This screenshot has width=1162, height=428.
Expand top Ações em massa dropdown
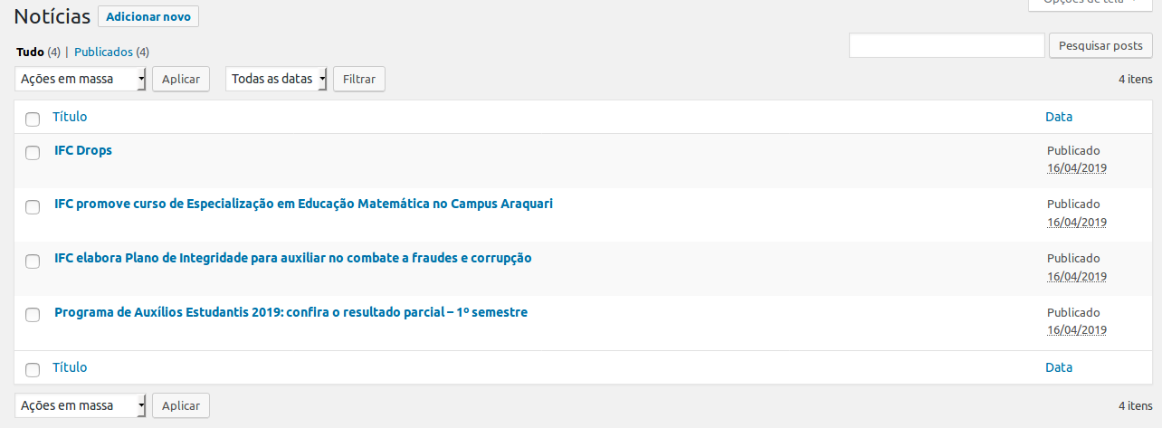(x=81, y=79)
